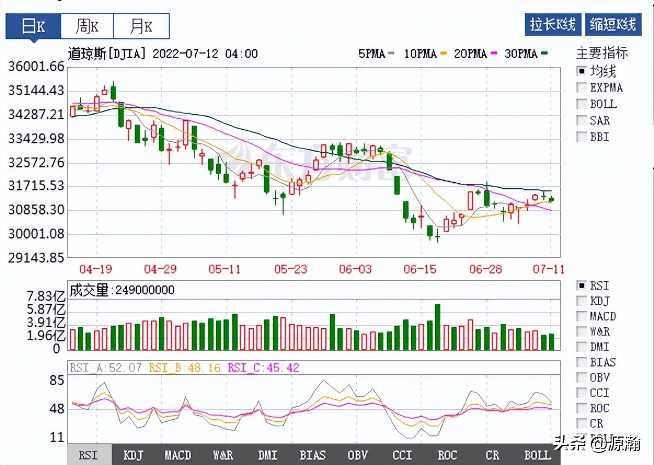
Task: Select the W&R sub-indicator checkbox
Action: 582,332
